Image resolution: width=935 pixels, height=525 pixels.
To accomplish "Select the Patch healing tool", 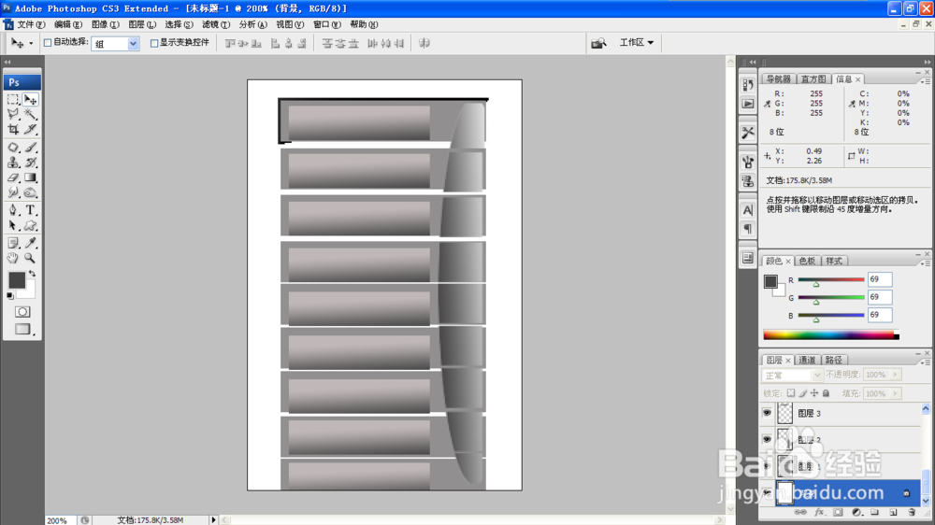I will [13, 148].
